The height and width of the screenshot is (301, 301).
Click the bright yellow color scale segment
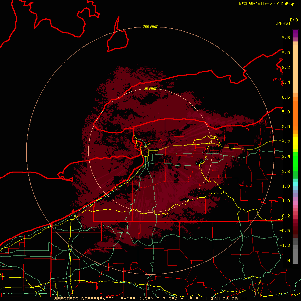(295, 143)
